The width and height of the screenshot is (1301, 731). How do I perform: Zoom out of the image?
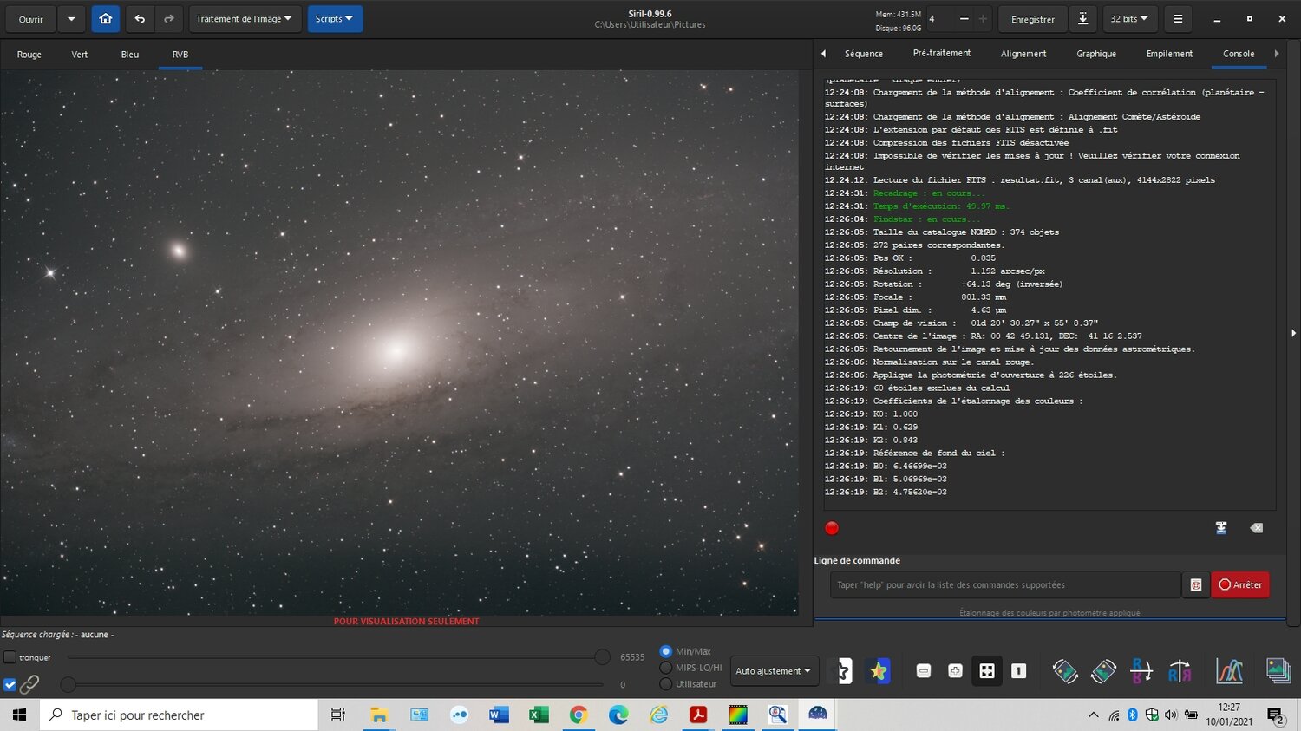924,671
